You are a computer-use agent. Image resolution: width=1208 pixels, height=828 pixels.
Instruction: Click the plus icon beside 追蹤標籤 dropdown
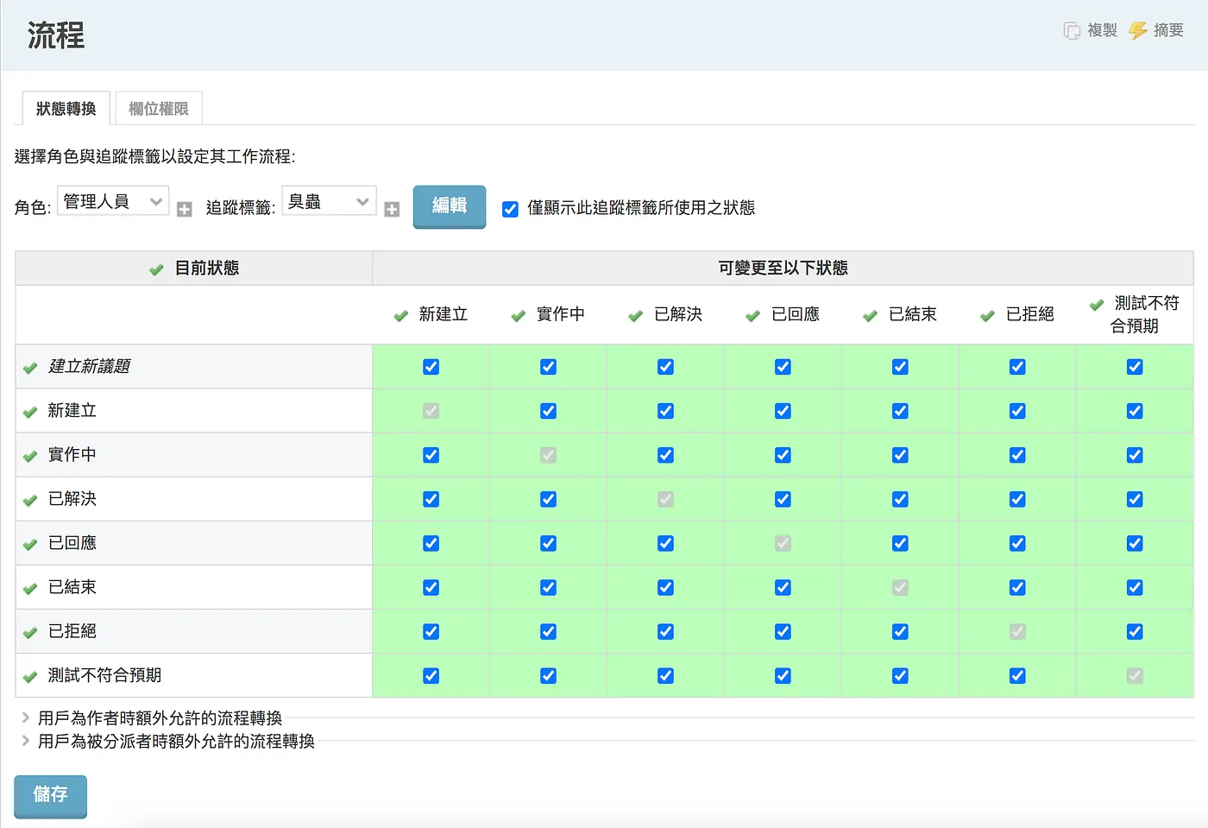coord(392,210)
